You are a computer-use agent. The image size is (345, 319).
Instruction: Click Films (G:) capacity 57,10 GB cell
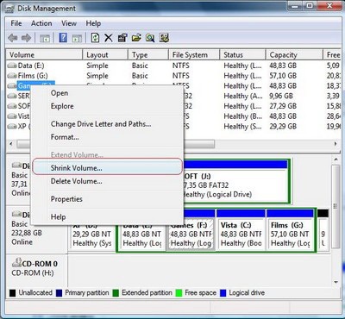[283, 76]
